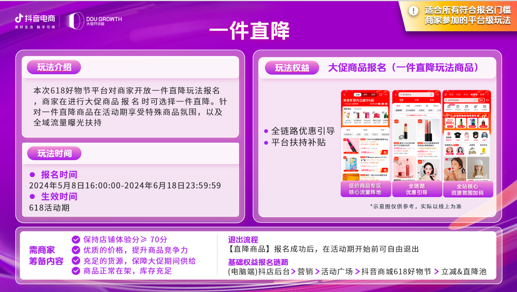Screen dimensions: 517x292
Task: Click the 玩法时间 section pill
Action: (x=54, y=153)
